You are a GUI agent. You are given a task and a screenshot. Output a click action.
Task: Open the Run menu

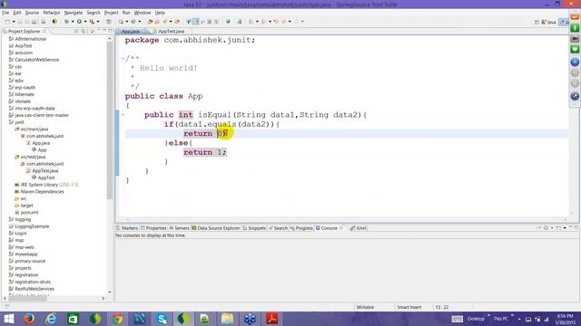[126, 13]
